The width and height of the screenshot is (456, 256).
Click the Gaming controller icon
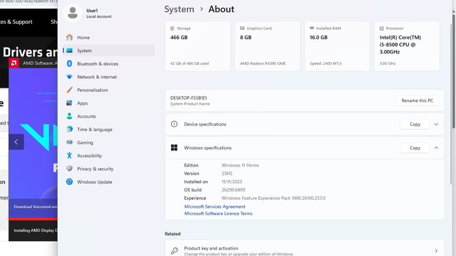(69, 142)
